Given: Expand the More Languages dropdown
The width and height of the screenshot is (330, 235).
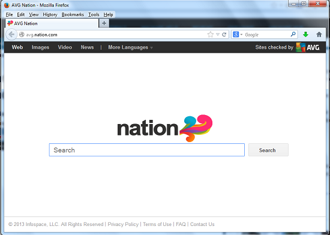Looking at the screenshot, I should 130,47.
